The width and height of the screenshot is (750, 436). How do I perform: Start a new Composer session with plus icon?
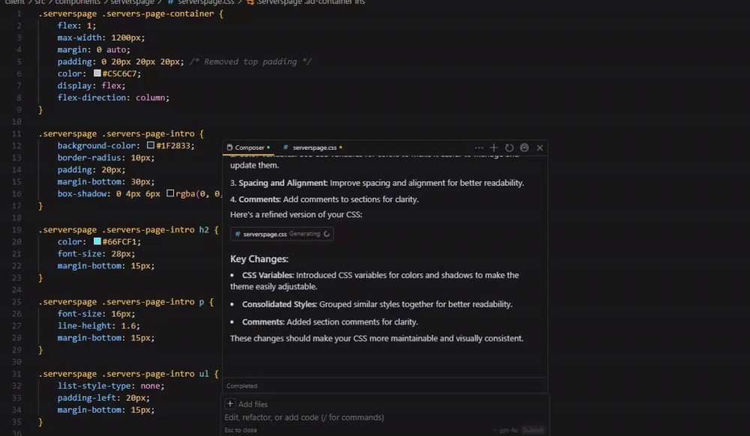[493, 148]
